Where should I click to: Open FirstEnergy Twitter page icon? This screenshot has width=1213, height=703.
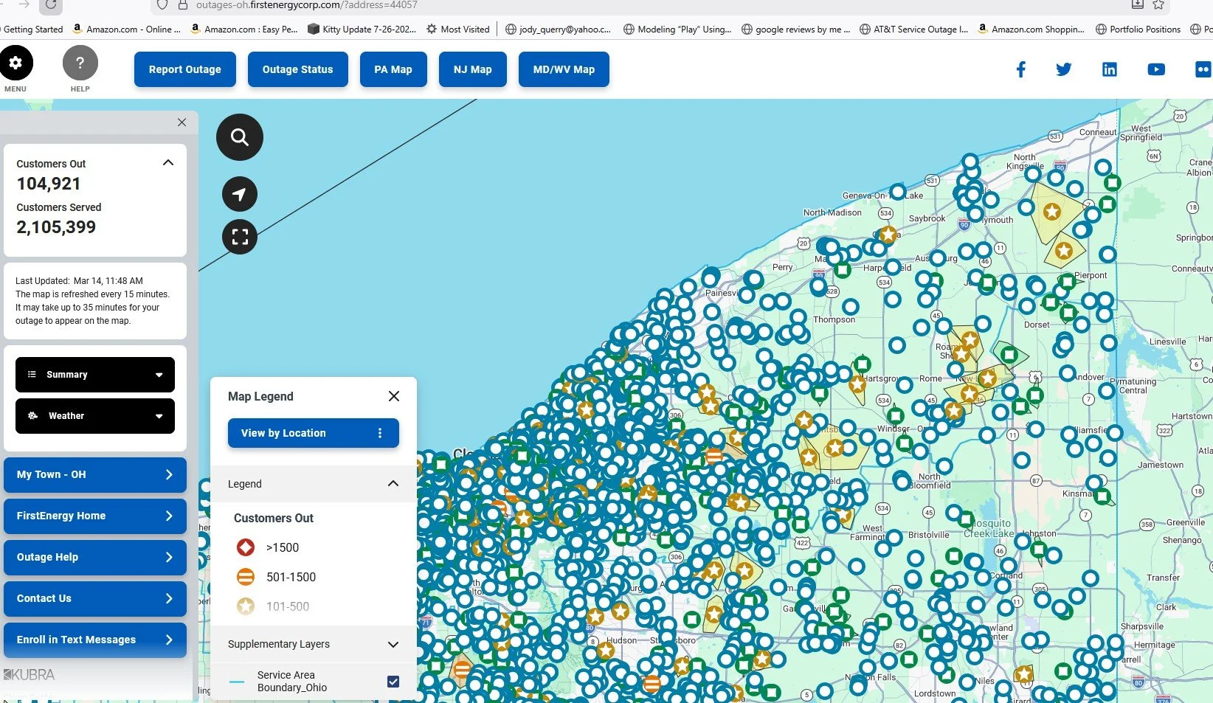[x=1064, y=69]
